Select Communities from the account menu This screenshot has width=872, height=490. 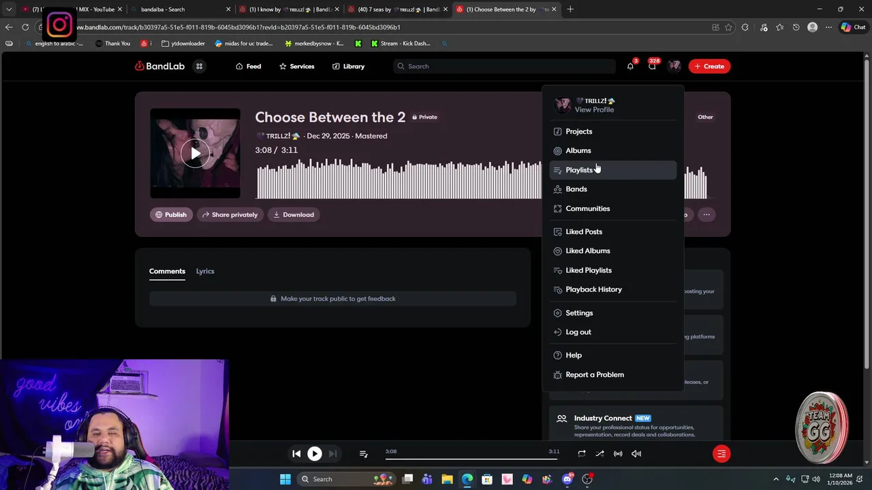tap(612, 208)
